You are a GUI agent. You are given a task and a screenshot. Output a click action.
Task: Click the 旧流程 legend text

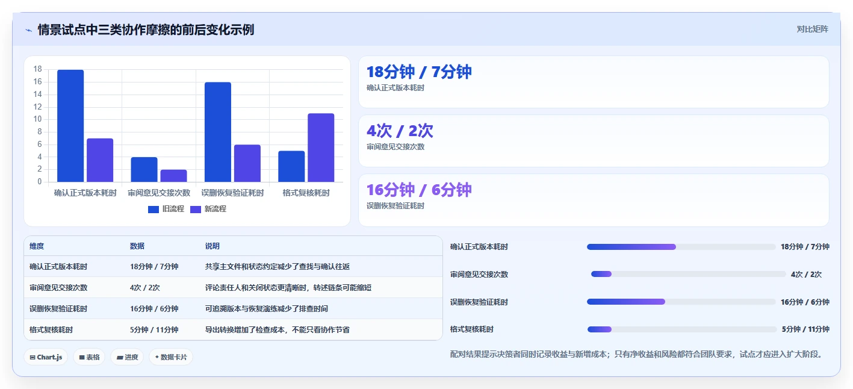pyautogui.click(x=173, y=209)
